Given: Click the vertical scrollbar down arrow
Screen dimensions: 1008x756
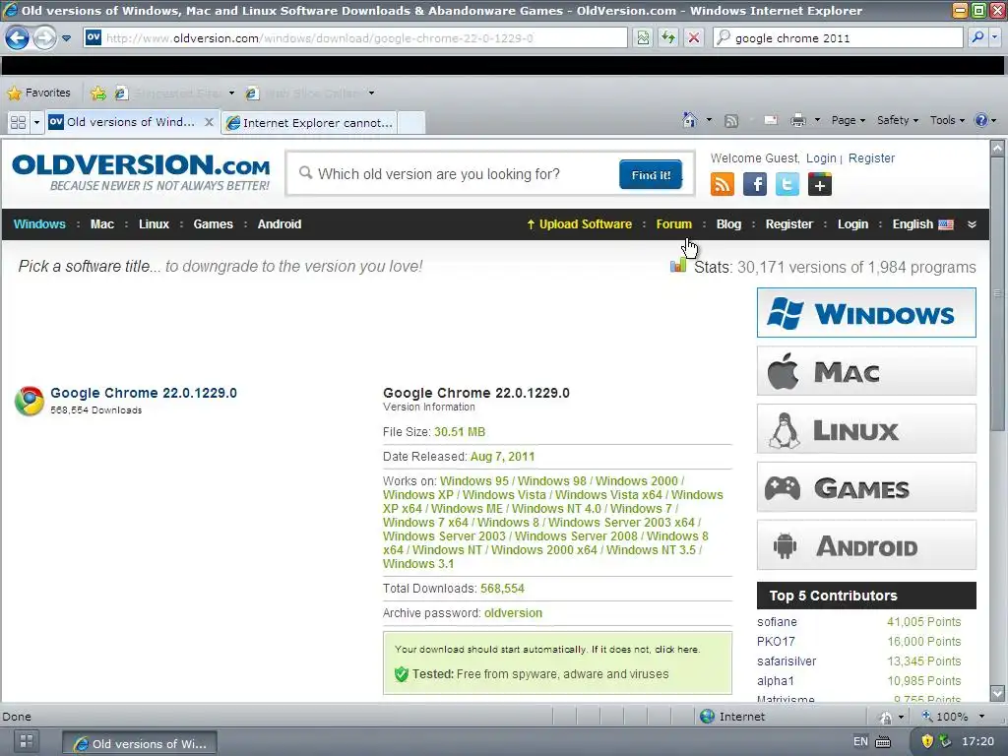Looking at the screenshot, I should 997,693.
